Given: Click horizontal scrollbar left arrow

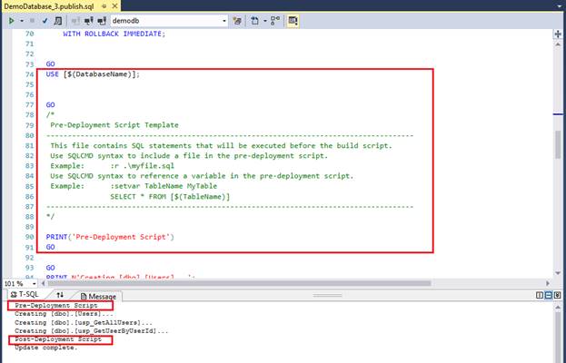Looking at the screenshot, I should (44, 283).
